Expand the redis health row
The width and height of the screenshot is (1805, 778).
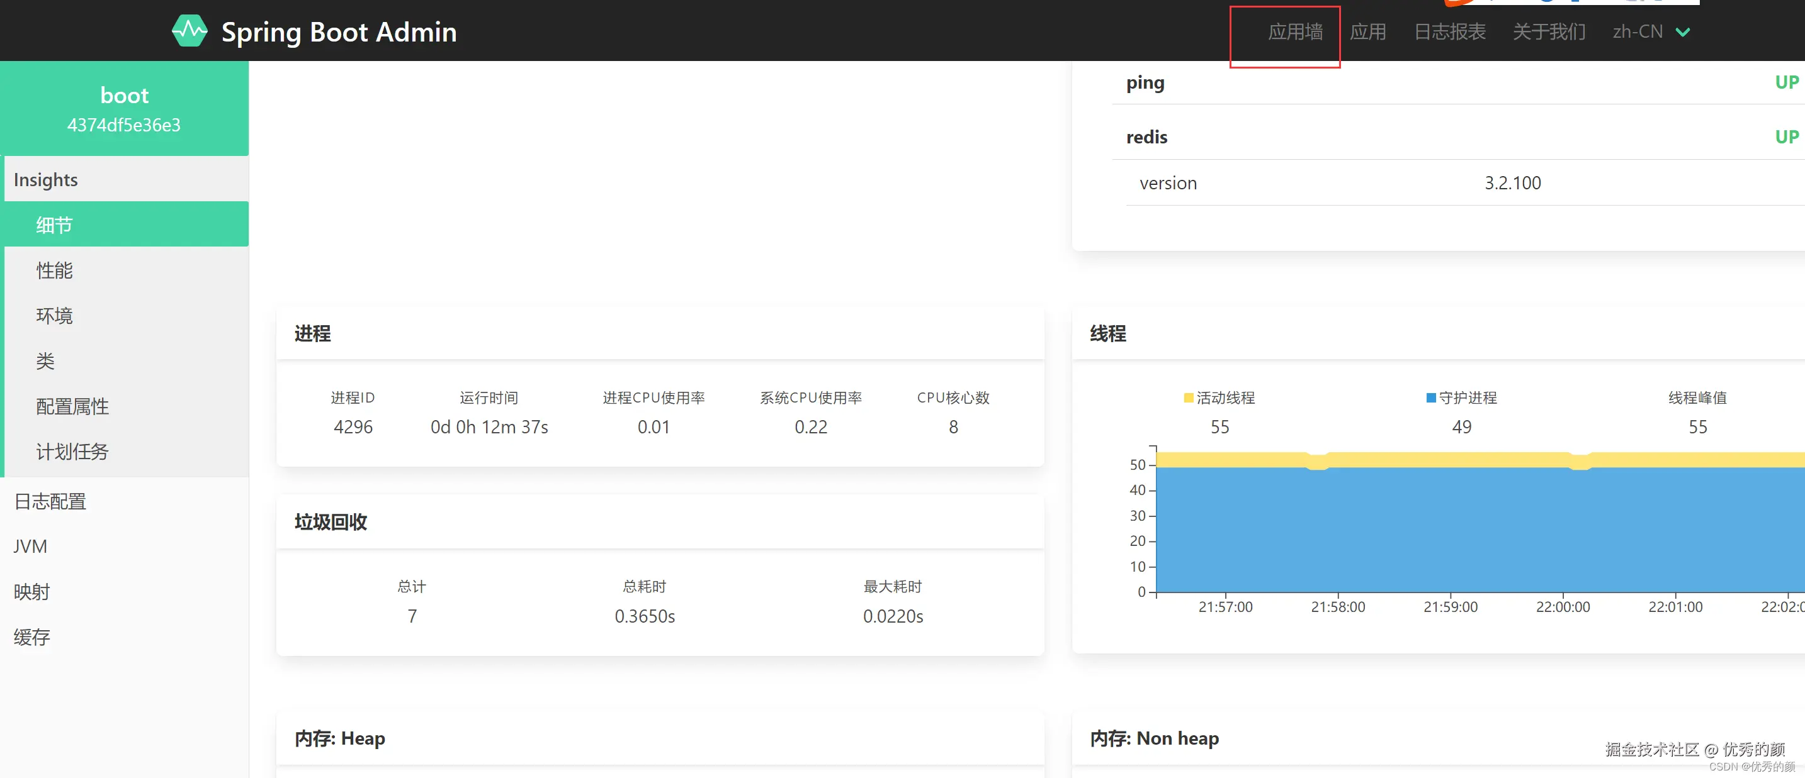(x=1147, y=137)
